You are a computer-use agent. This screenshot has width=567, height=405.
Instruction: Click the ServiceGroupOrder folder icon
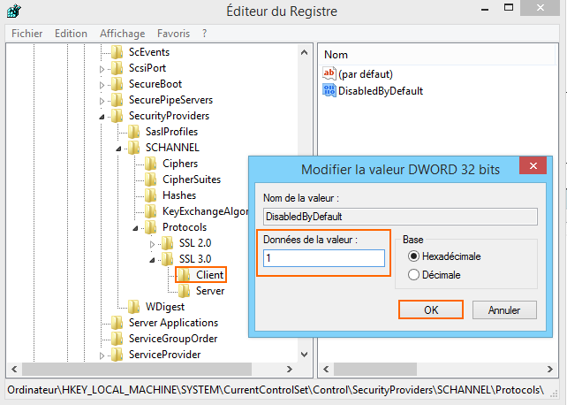point(117,339)
